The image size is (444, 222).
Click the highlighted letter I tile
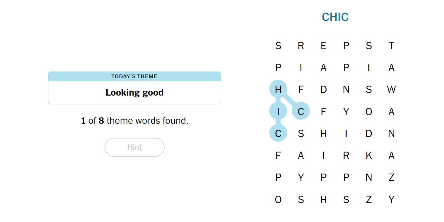pos(278,111)
